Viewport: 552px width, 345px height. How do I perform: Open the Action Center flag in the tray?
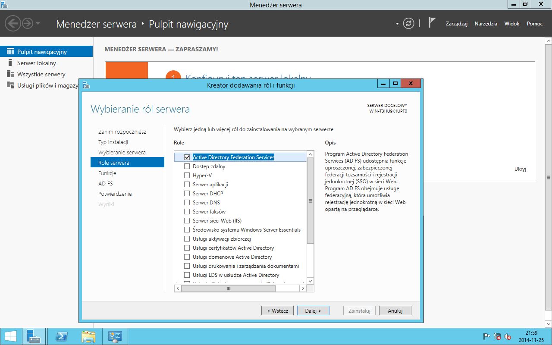pyautogui.click(x=486, y=336)
